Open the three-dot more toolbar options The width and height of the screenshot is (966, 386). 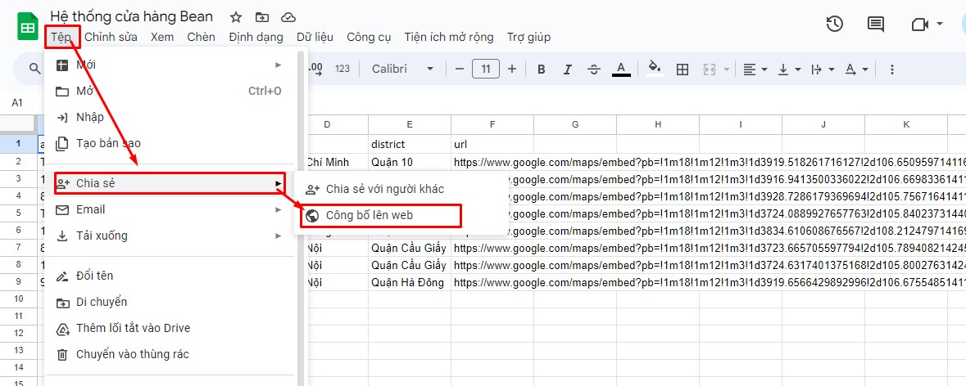point(891,69)
